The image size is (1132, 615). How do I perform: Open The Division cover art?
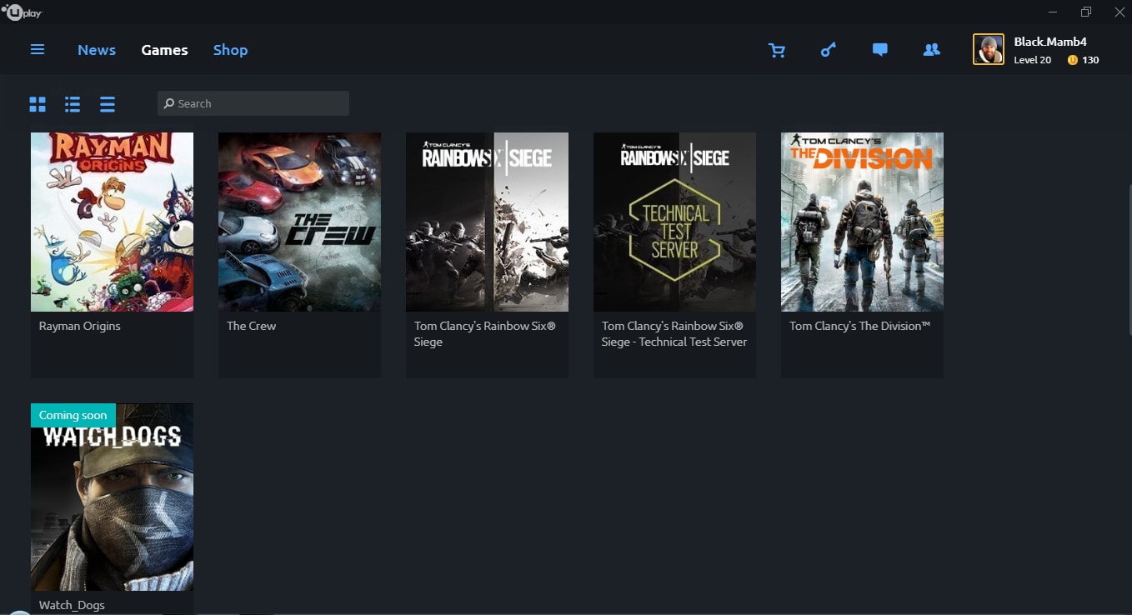pyautogui.click(x=862, y=222)
